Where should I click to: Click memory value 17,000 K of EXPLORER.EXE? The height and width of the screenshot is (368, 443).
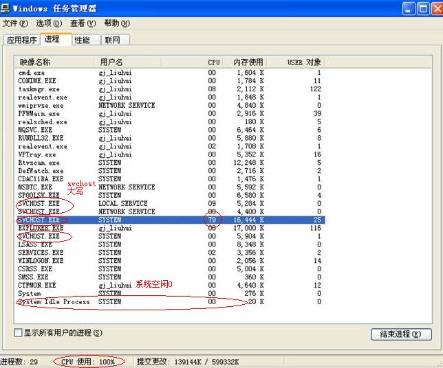point(248,228)
